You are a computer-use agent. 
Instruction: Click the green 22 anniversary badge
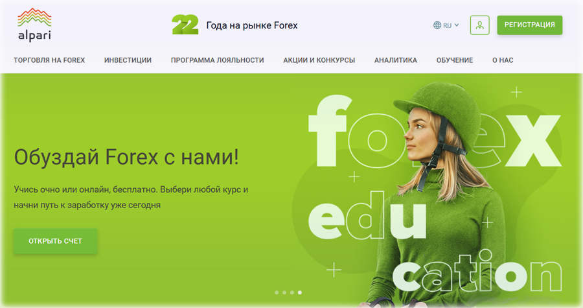185,25
